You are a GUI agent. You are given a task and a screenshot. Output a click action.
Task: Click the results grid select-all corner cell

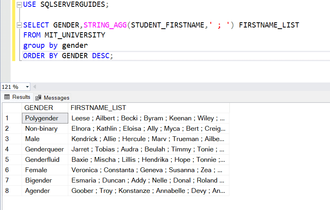click(x=12, y=108)
